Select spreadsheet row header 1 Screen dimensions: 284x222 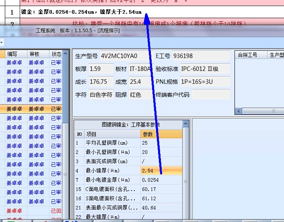pyautogui.click(x=12, y=12)
